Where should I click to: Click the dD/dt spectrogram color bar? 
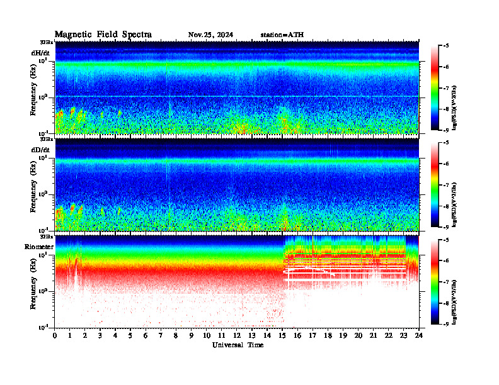pyautogui.click(x=434, y=185)
